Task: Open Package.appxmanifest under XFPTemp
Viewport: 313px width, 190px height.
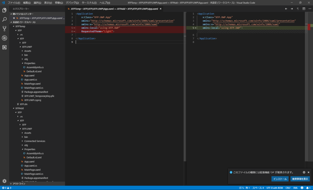Action: [37, 92]
